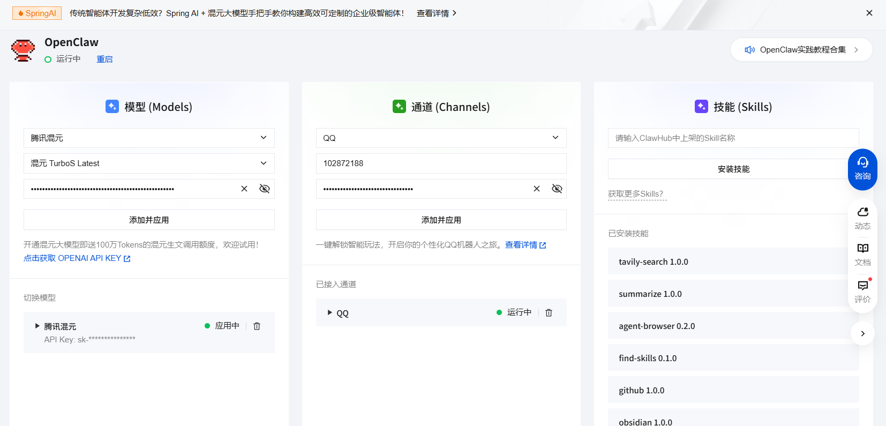The width and height of the screenshot is (886, 426).
Task: Delete the 腾讯混元 model entry
Action: point(257,326)
